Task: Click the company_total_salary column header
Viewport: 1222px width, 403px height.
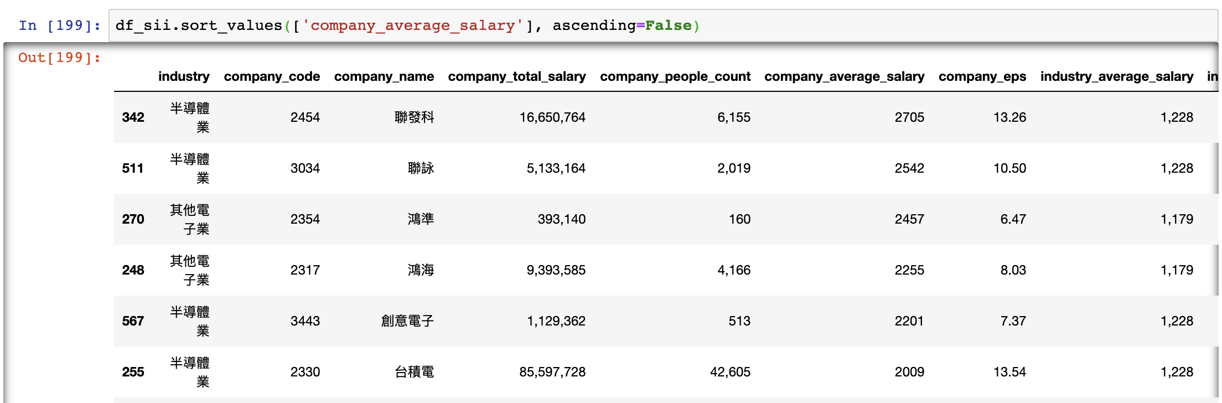Action: coord(517,76)
